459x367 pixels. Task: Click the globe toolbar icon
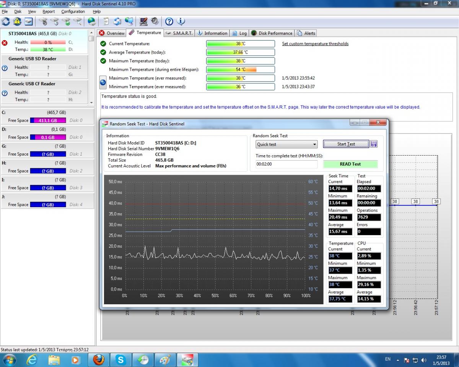click(x=92, y=21)
